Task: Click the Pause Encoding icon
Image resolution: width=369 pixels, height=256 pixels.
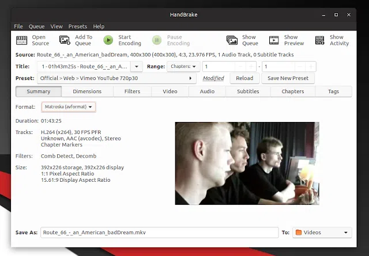Action: click(x=157, y=40)
